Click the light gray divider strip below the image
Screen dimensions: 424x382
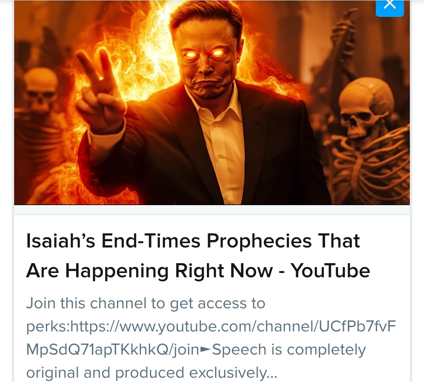click(212, 210)
